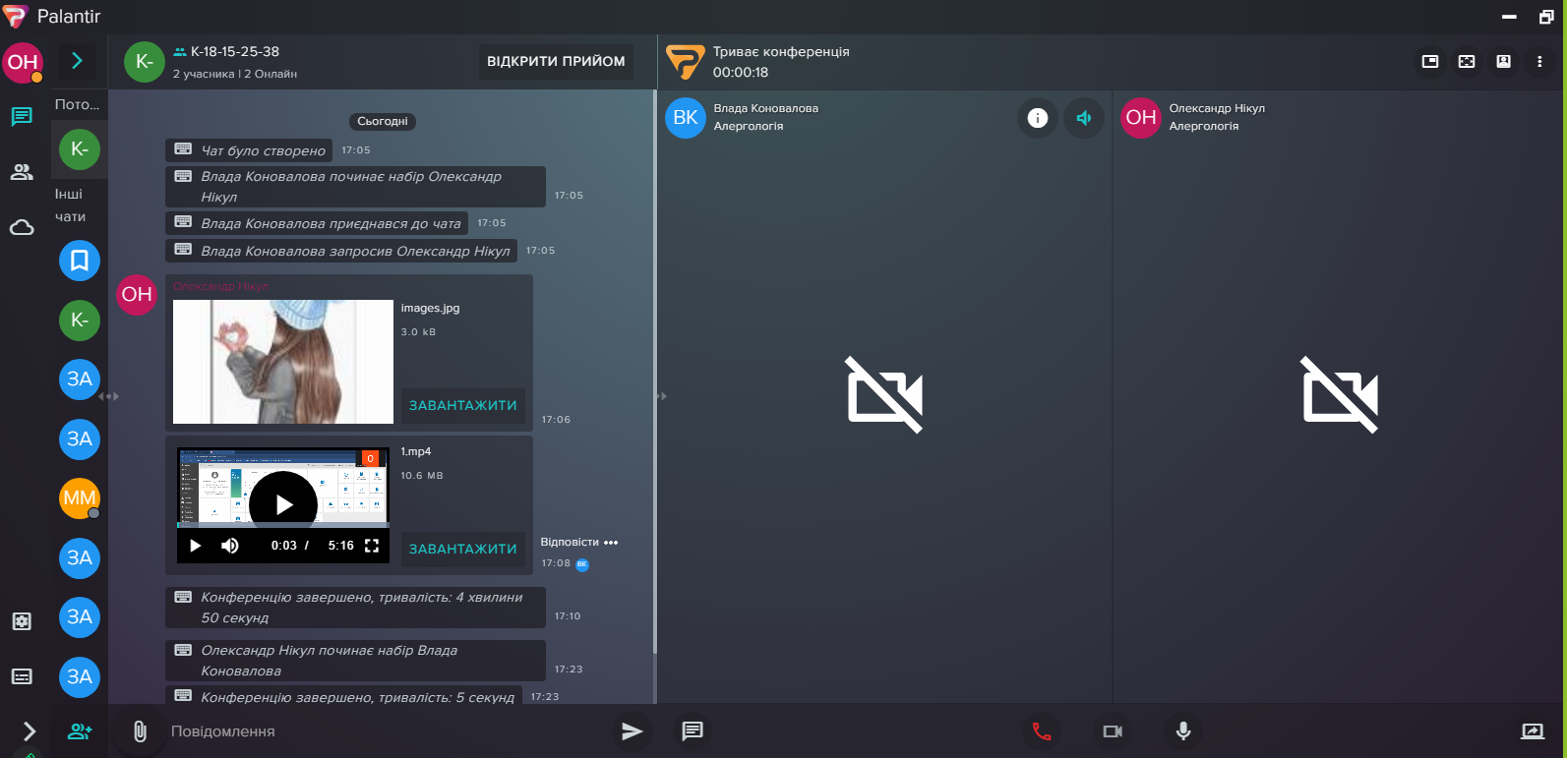Click ЗАВАНТАЖИТИ for the 1.mp4 video
This screenshot has width=1567, height=758.
click(462, 549)
